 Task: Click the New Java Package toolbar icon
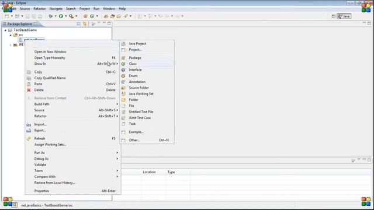pyautogui.click(x=85, y=16)
